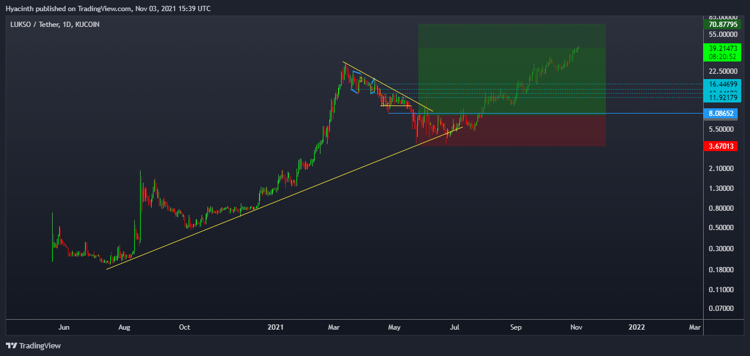Click the 2022 label on time axis

pyautogui.click(x=637, y=327)
